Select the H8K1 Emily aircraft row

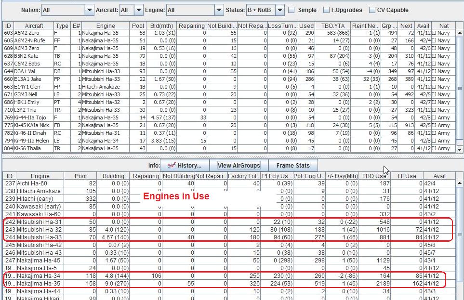pos(229,102)
